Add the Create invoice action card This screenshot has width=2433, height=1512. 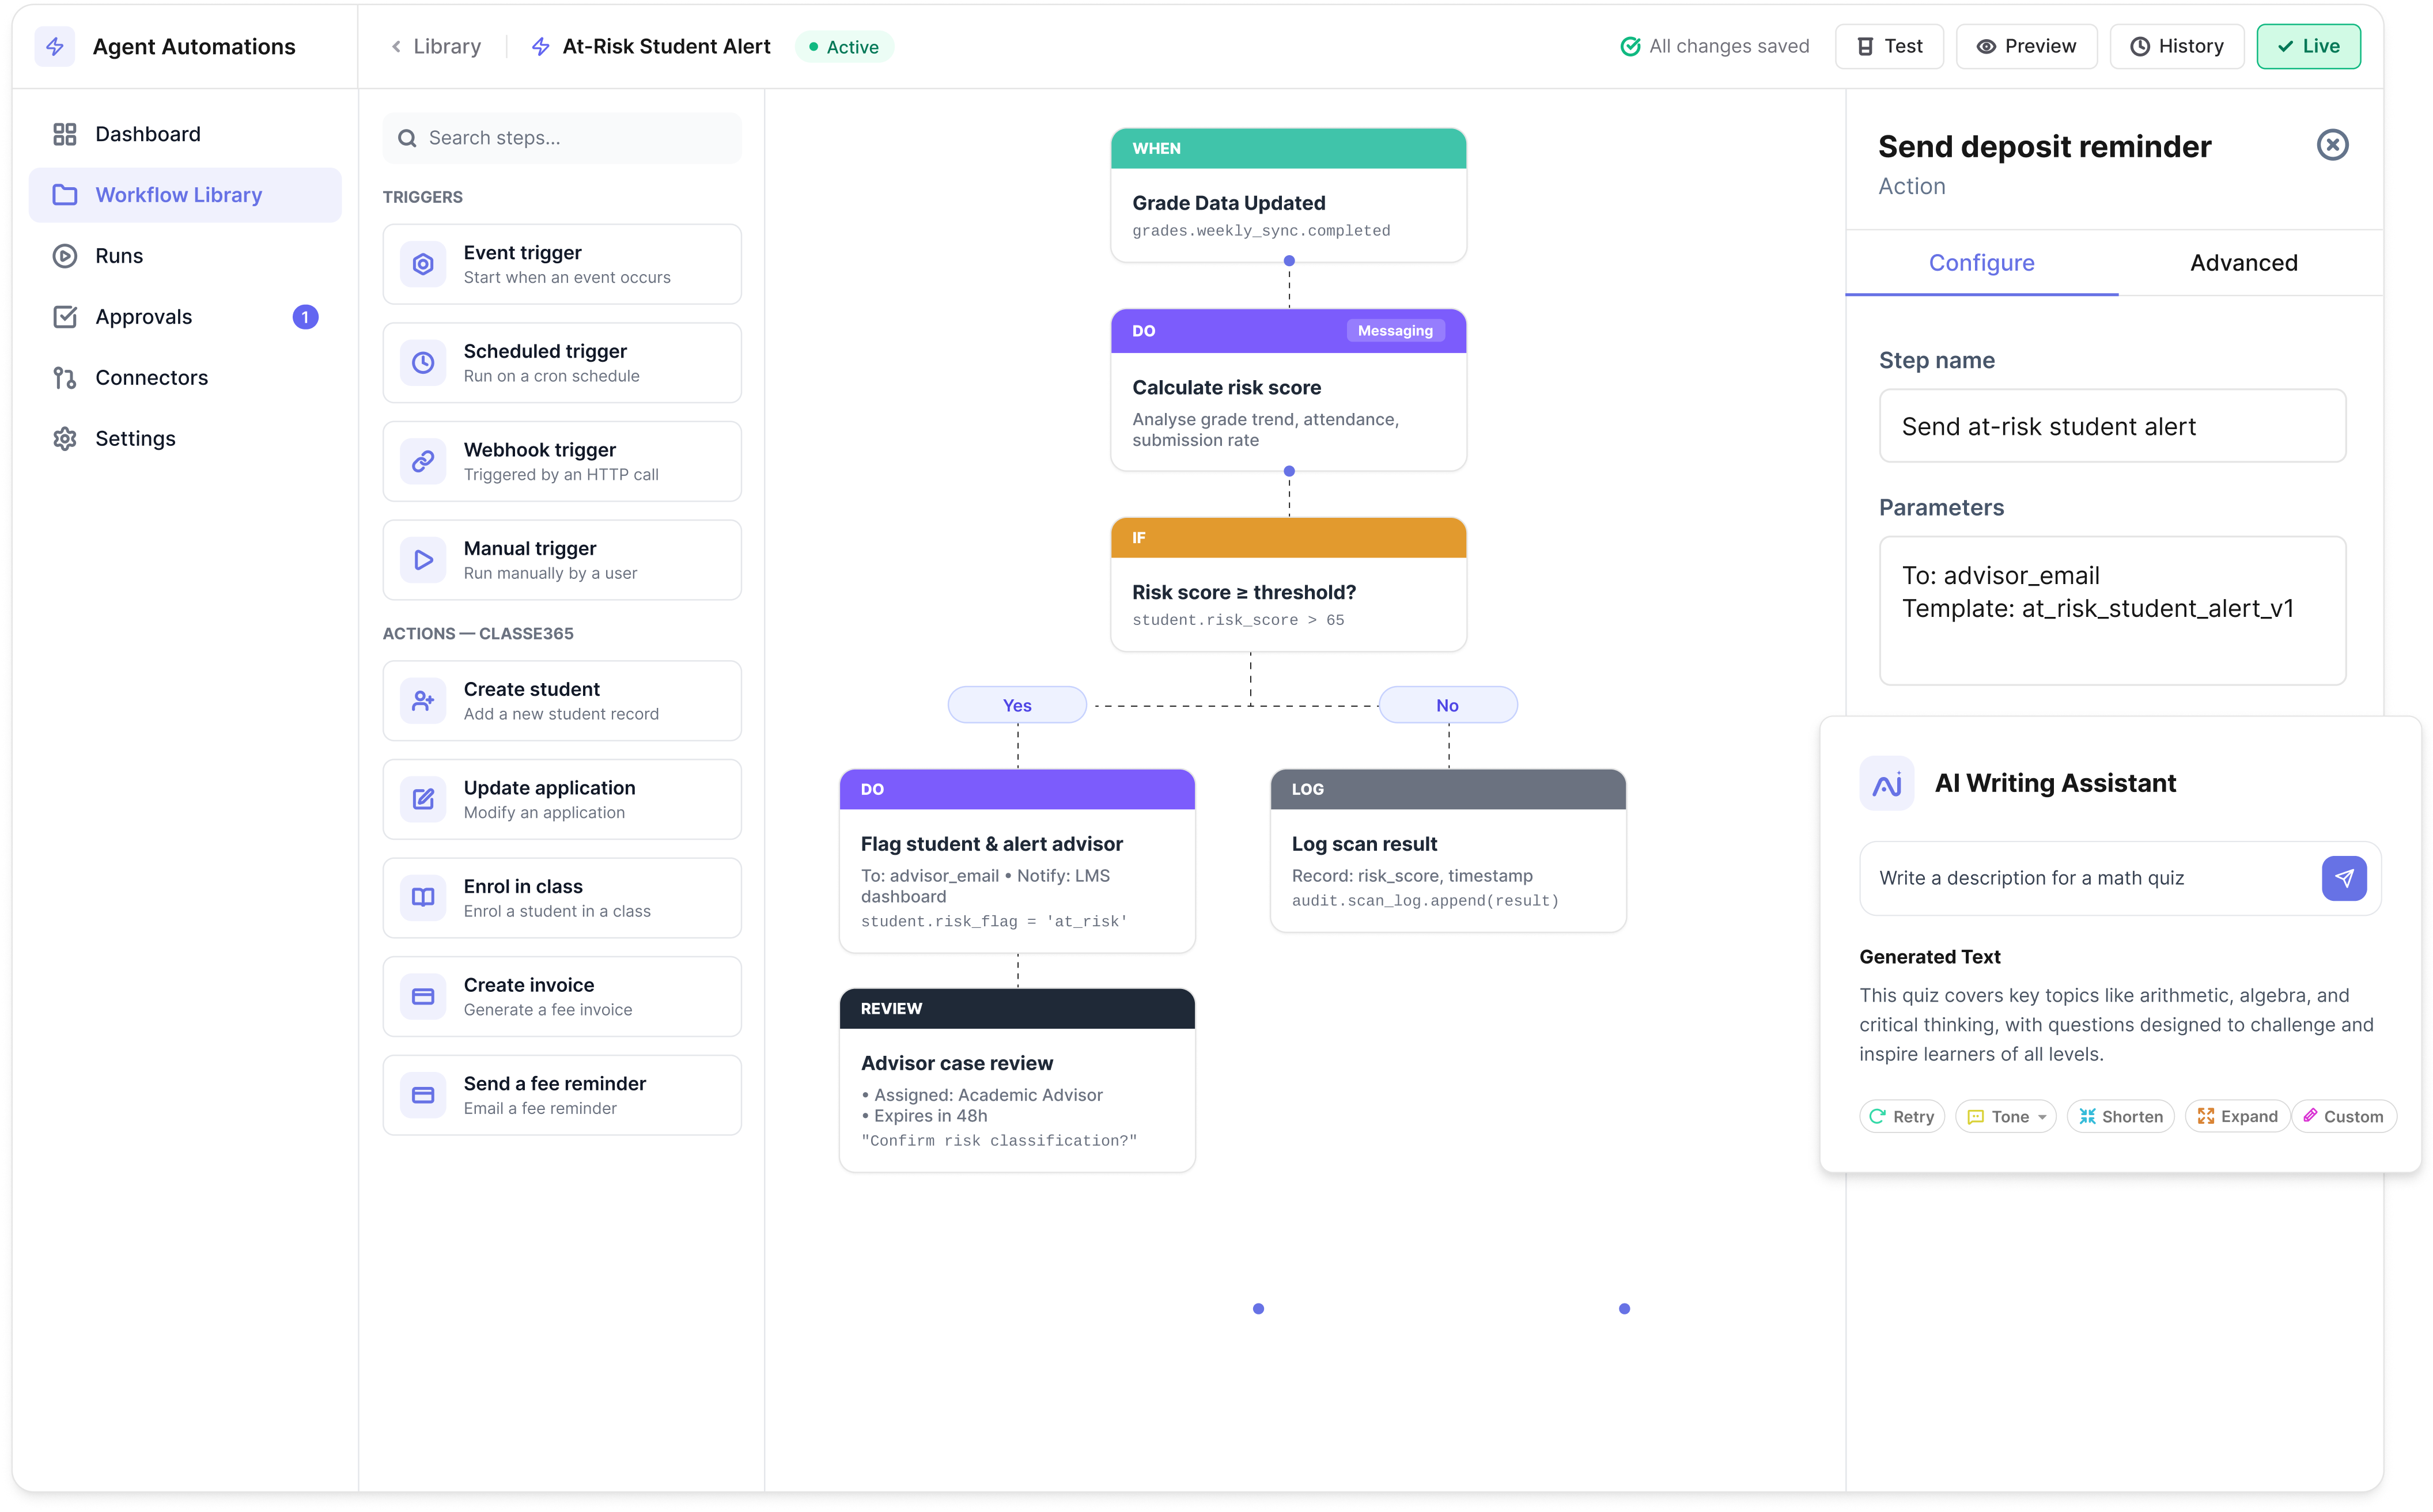pyautogui.click(x=562, y=997)
